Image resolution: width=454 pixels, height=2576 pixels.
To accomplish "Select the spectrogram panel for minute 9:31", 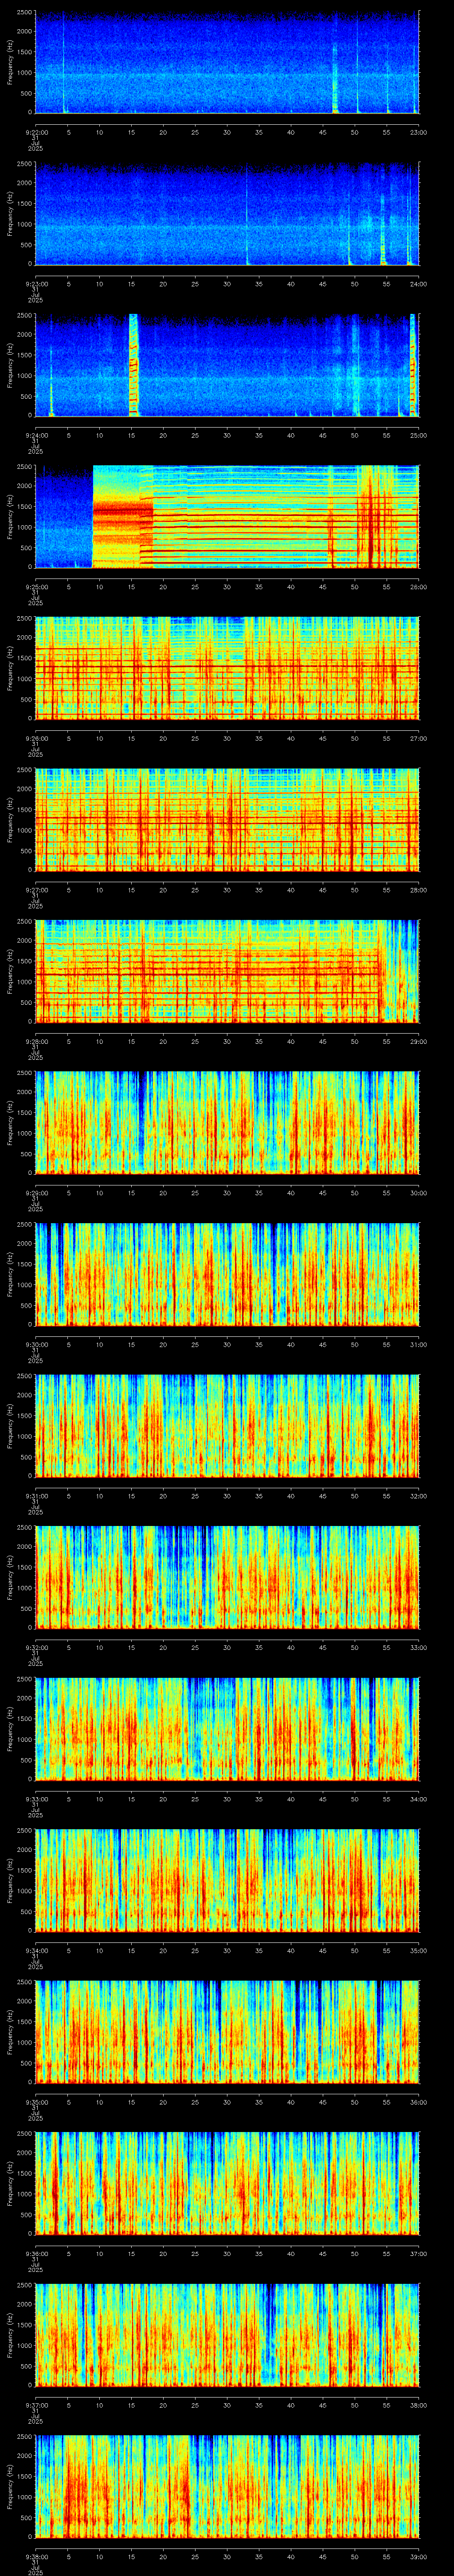I will (x=227, y=1425).
